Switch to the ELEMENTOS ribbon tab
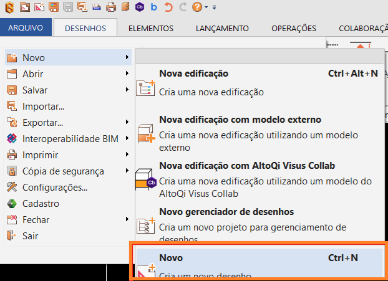This screenshot has width=388, height=281. coord(150,28)
